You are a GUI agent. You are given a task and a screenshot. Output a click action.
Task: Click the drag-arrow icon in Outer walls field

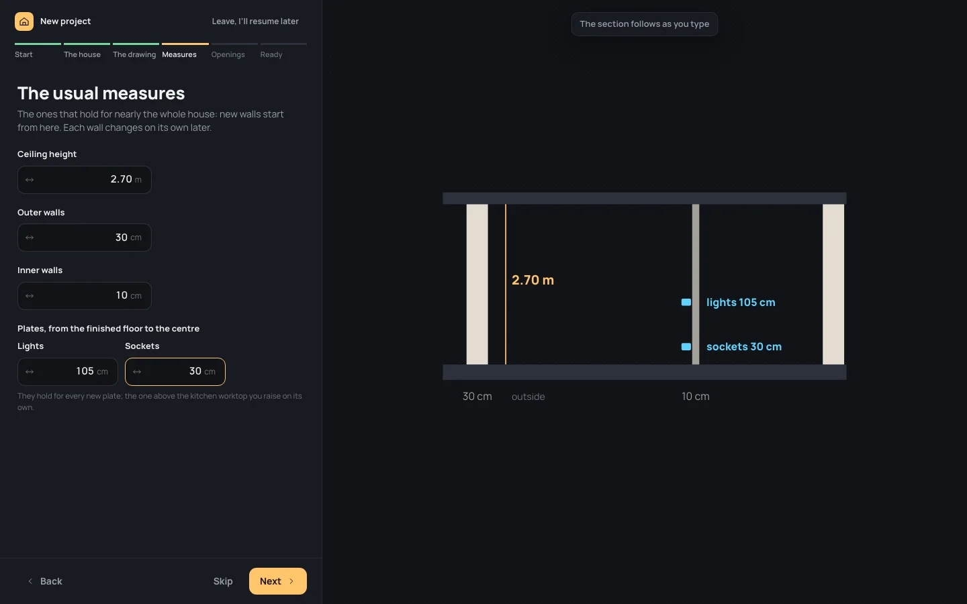(30, 238)
